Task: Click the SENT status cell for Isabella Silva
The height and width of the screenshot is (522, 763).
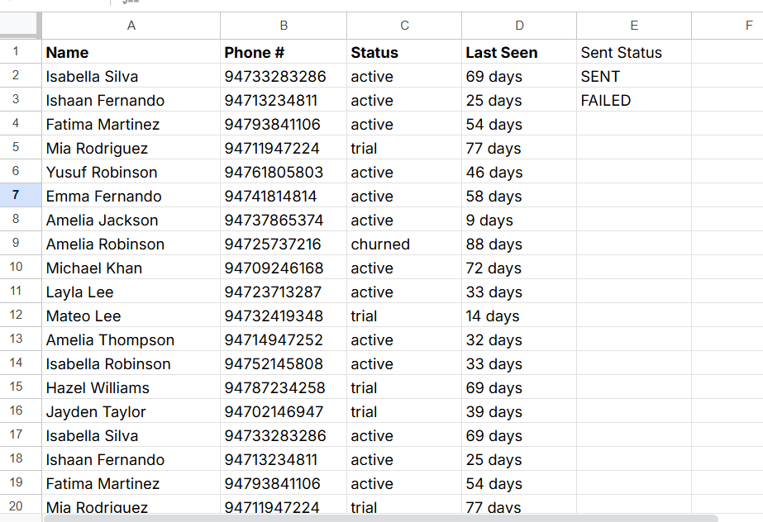Action: point(633,76)
